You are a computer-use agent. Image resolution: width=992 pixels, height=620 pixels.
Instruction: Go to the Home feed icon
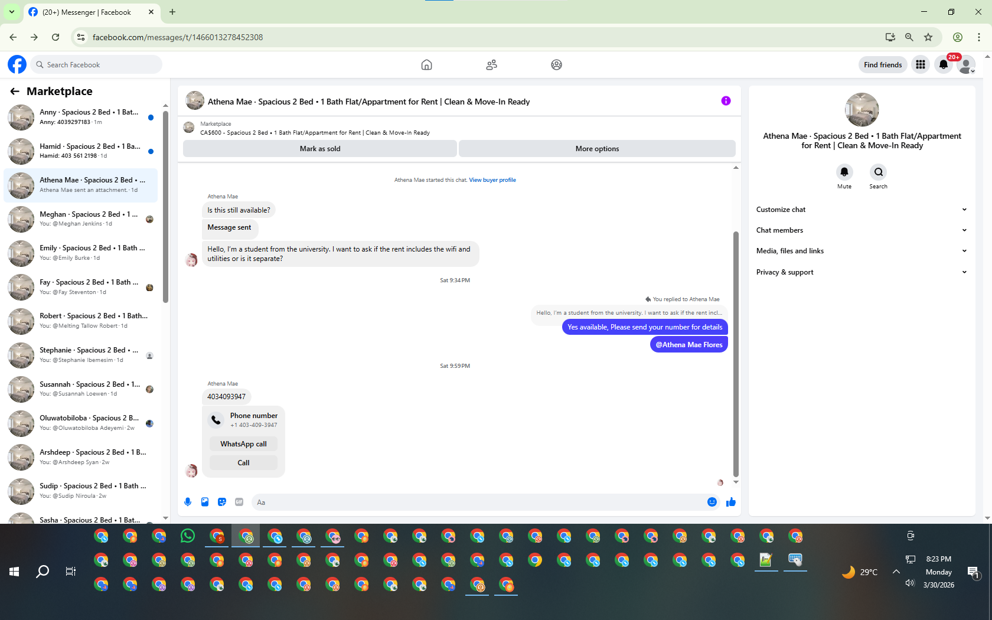(426, 65)
